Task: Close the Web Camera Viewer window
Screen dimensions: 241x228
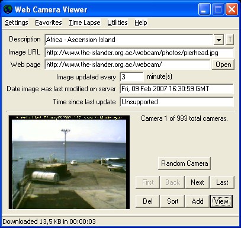Action: point(232,9)
